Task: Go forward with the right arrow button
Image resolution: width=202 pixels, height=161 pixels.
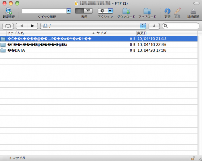Action: pyautogui.click(x=33, y=26)
